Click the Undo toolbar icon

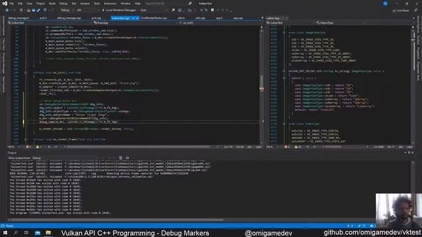tap(45, 11)
